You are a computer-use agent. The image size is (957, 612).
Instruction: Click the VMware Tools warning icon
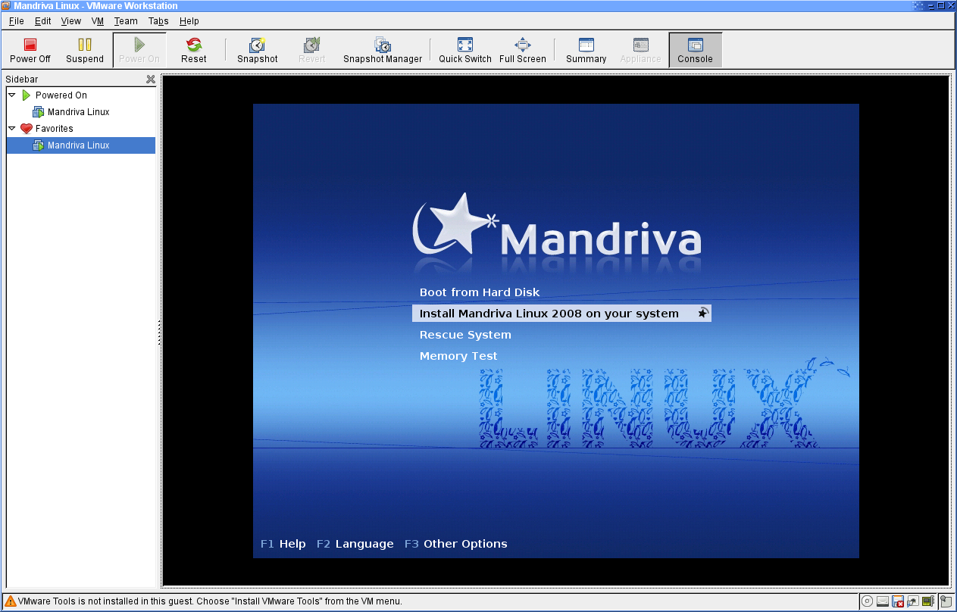click(x=11, y=601)
